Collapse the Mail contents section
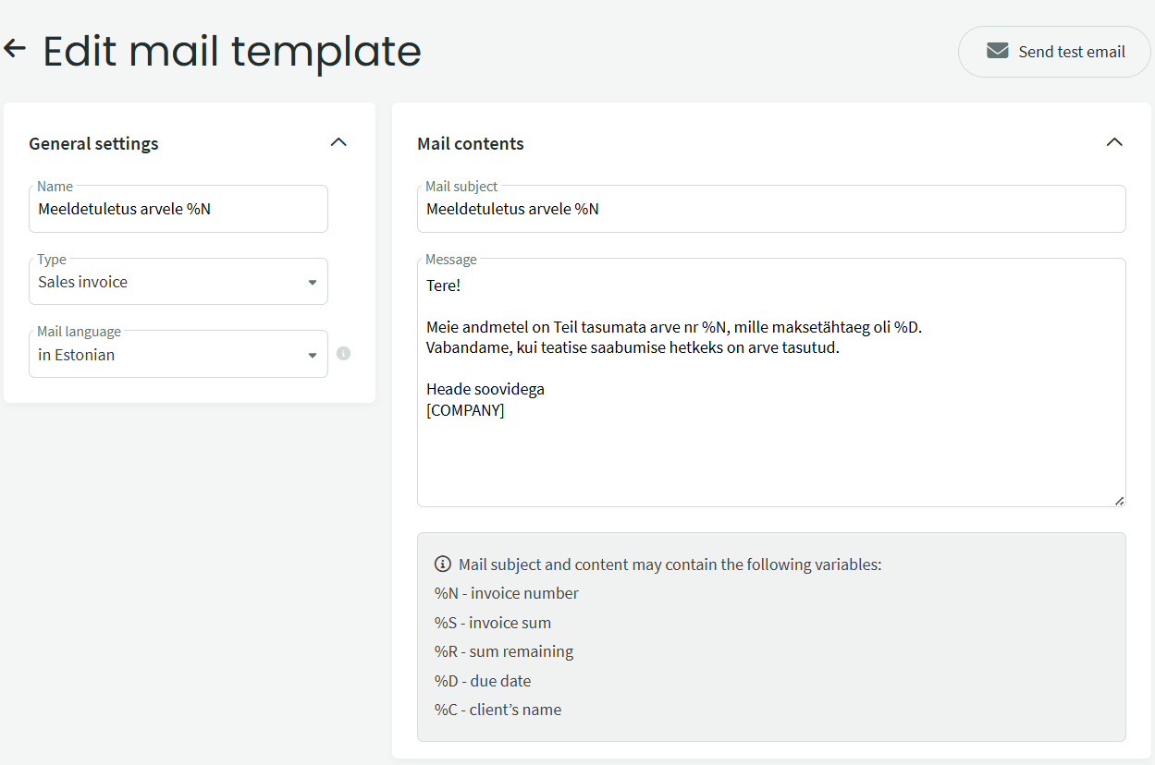Screen dimensions: 1155x765 pos(1114,142)
